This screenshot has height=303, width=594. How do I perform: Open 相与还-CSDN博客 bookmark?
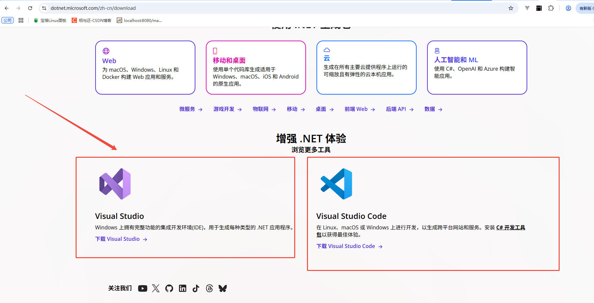click(92, 20)
